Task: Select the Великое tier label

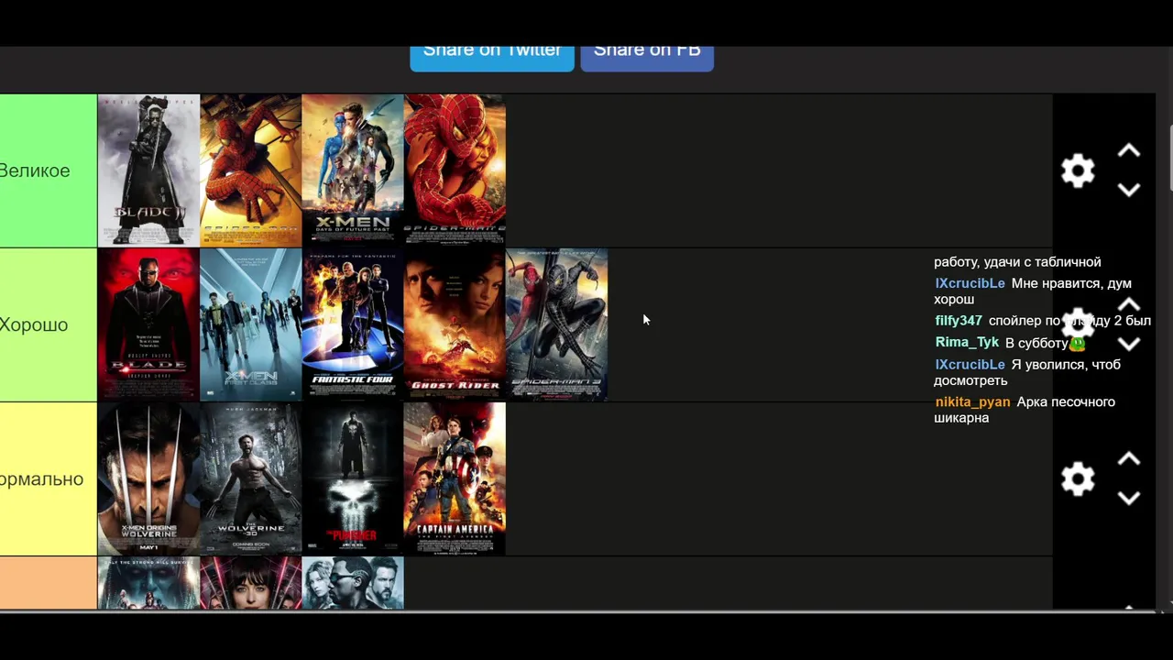Action: coord(49,170)
